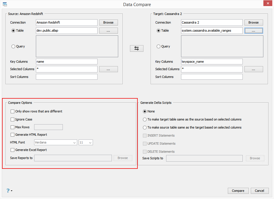Check the Ignore Case option
Image resolution: width=274 pixels, height=199 pixels.
(13, 119)
